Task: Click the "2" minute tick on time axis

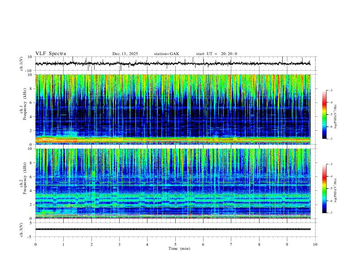Action: (91, 244)
